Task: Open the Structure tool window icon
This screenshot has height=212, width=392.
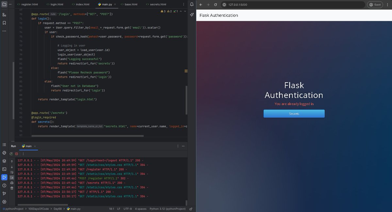Action: click(x=4, y=15)
